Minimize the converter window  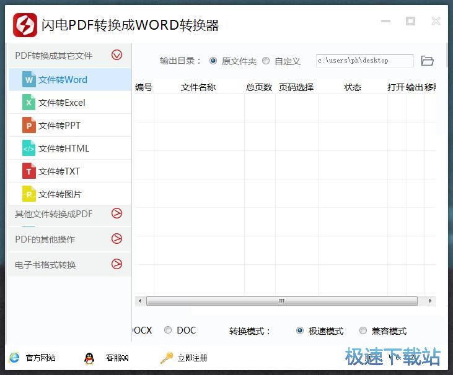pos(385,21)
